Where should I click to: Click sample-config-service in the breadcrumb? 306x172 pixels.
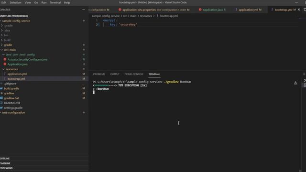coord(106,16)
